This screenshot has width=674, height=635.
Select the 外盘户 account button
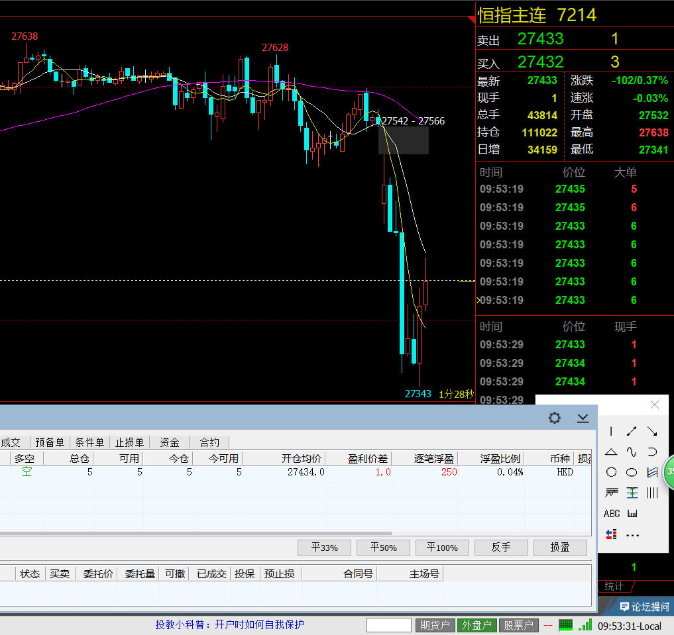pos(477,625)
